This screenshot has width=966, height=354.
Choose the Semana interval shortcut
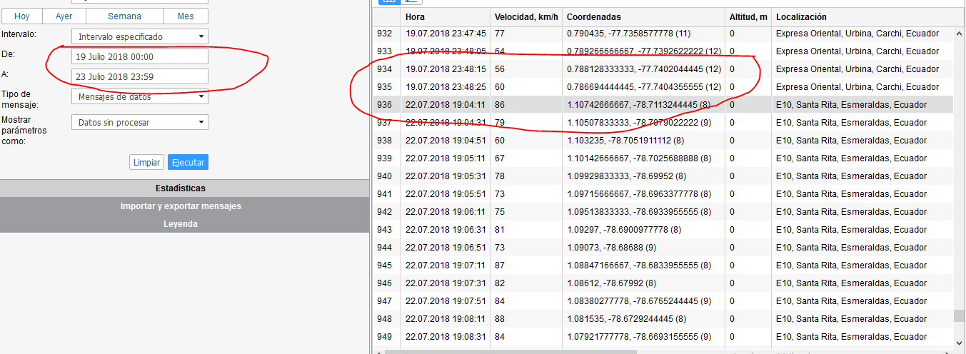(x=124, y=16)
